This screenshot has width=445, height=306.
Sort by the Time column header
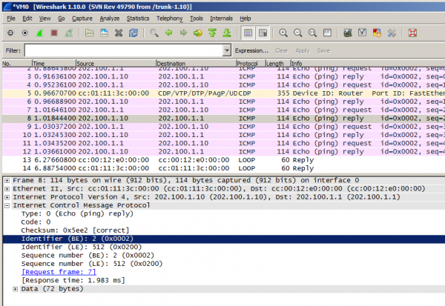click(x=54, y=64)
